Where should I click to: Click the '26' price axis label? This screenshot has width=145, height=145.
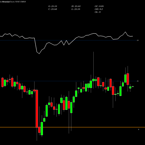pyautogui.click(x=138, y=81)
